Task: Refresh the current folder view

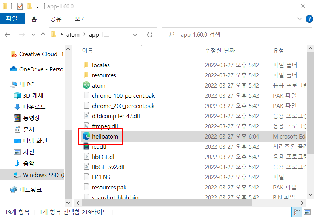Action: [149, 35]
